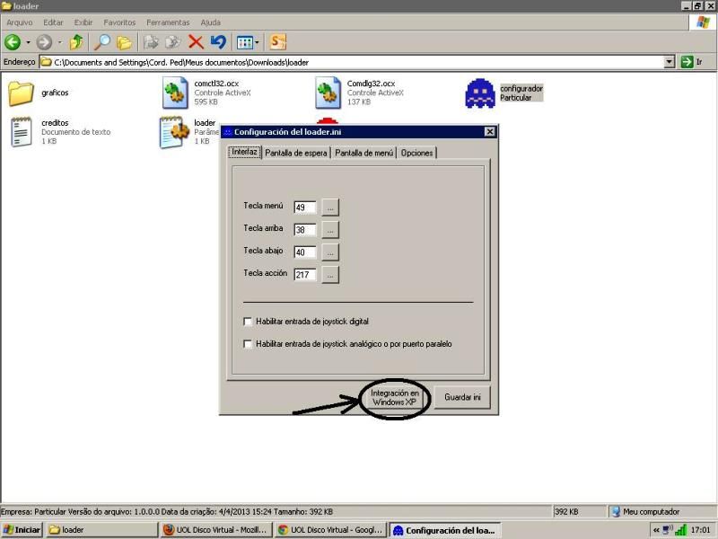Enable analog joystick or parallel port checkbox
This screenshot has height=539, width=718.
(x=248, y=344)
